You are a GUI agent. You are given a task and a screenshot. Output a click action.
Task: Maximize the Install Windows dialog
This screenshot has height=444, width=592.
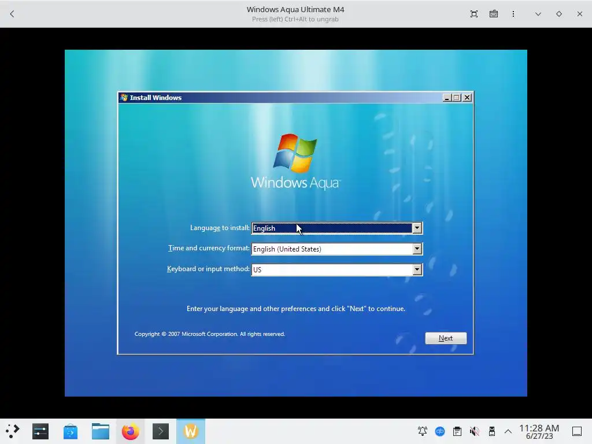coord(457,98)
